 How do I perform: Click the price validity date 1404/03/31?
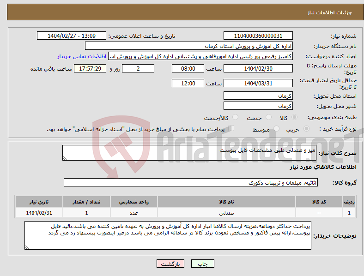point(258,83)
